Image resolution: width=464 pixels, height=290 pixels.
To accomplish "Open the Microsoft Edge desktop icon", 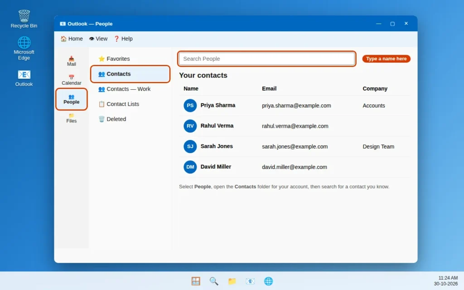I will [x=24, y=48].
